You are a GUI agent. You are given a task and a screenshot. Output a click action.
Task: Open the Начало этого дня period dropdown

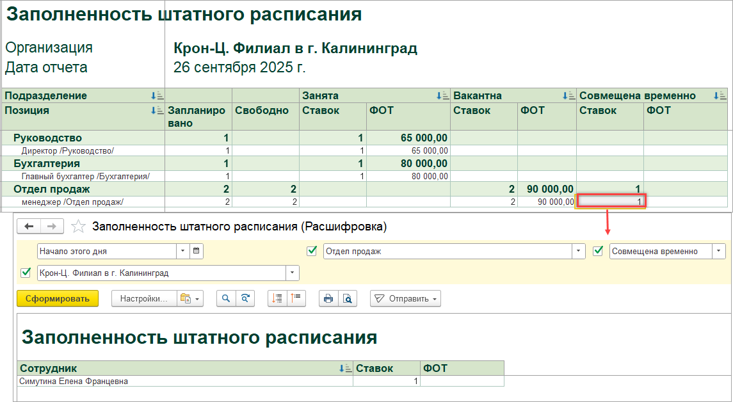click(182, 252)
